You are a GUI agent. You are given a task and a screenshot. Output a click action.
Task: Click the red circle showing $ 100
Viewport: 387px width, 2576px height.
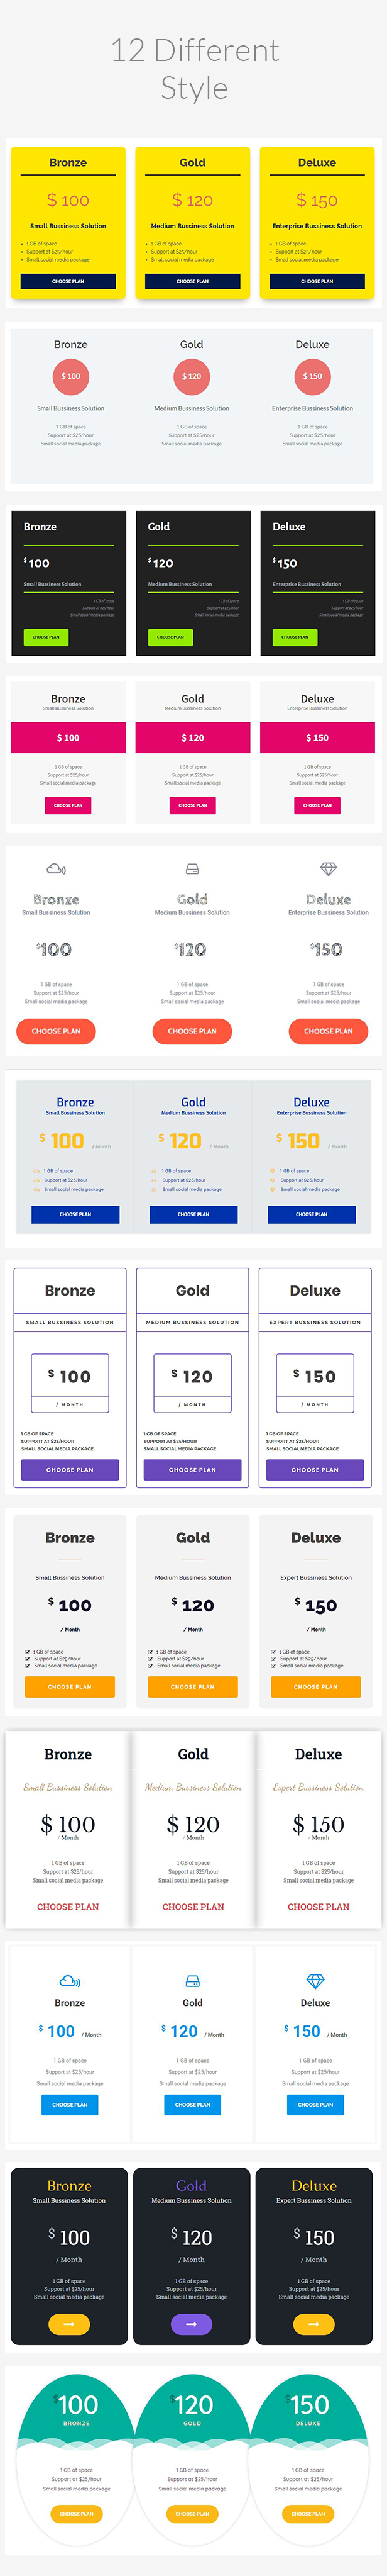pyautogui.click(x=71, y=376)
